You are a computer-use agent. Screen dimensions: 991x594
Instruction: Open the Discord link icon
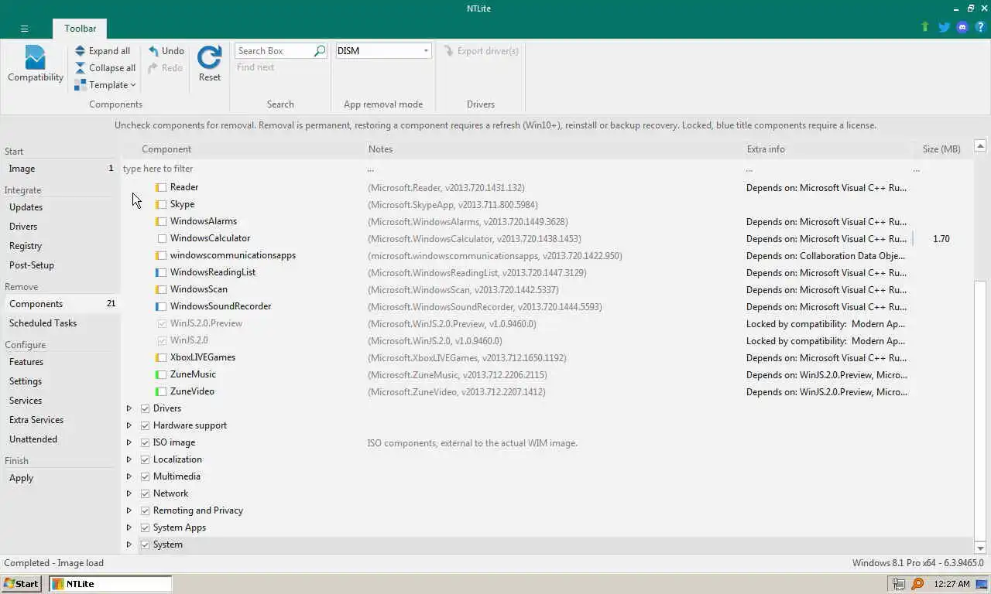point(962,27)
